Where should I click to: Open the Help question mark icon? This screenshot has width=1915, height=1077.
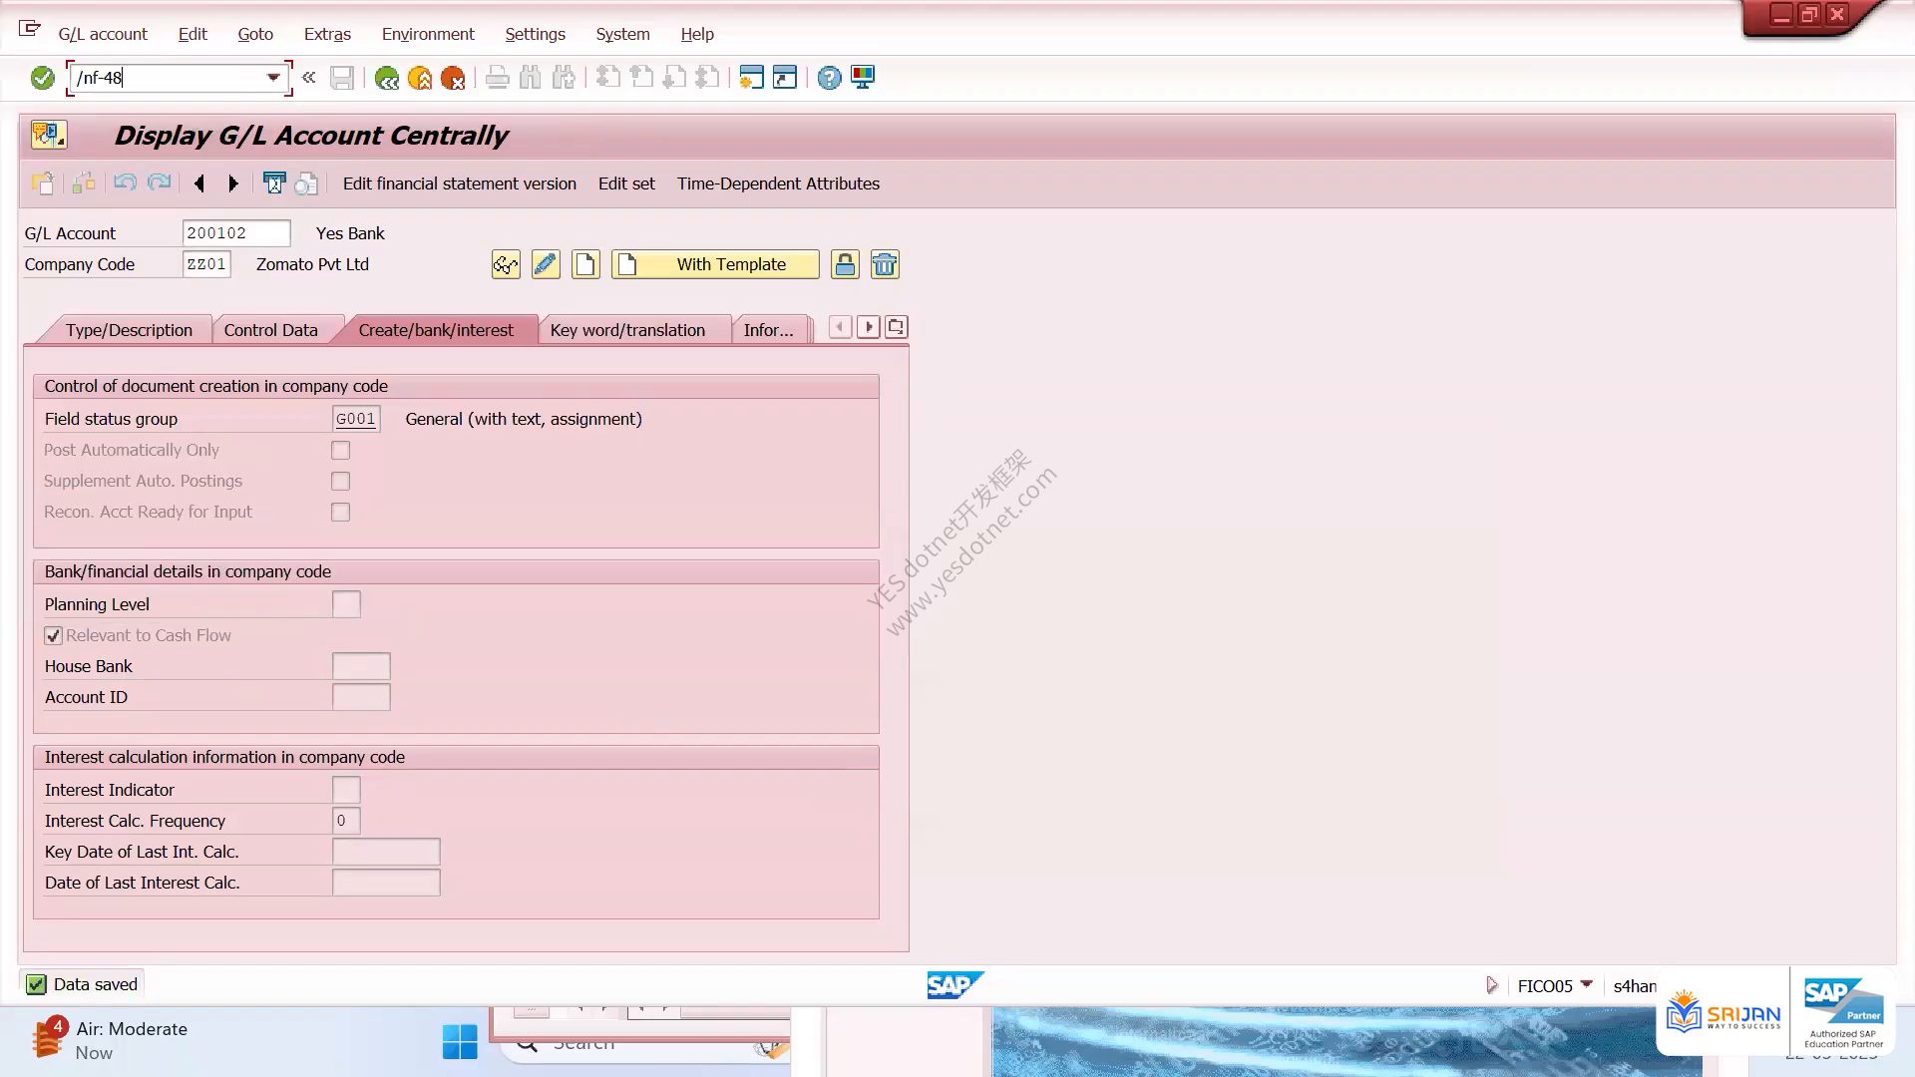(x=829, y=78)
